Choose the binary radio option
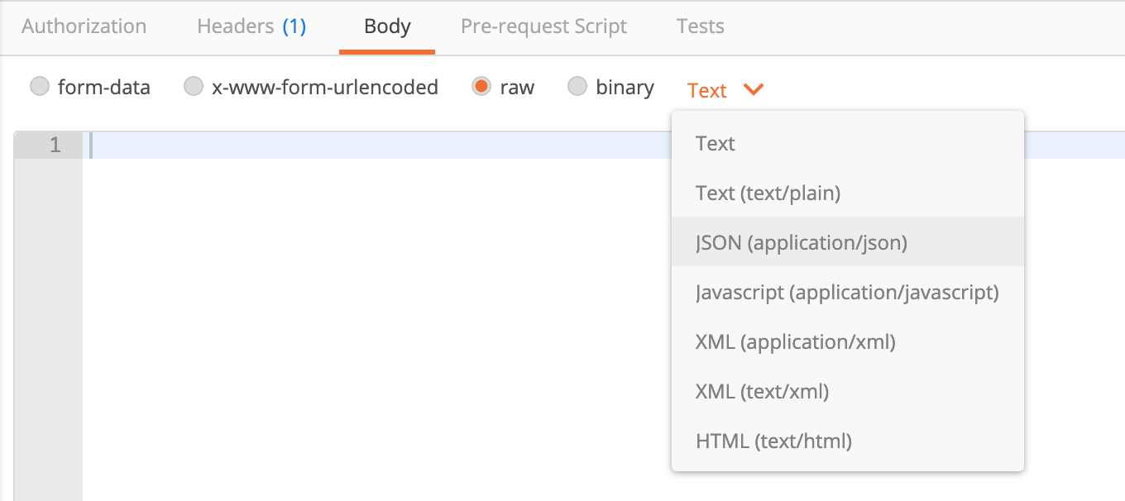The image size is (1125, 501). [577, 87]
